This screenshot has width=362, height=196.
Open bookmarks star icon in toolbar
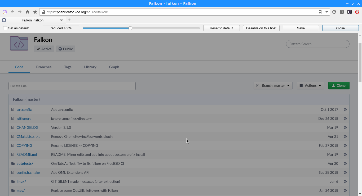click(35, 12)
